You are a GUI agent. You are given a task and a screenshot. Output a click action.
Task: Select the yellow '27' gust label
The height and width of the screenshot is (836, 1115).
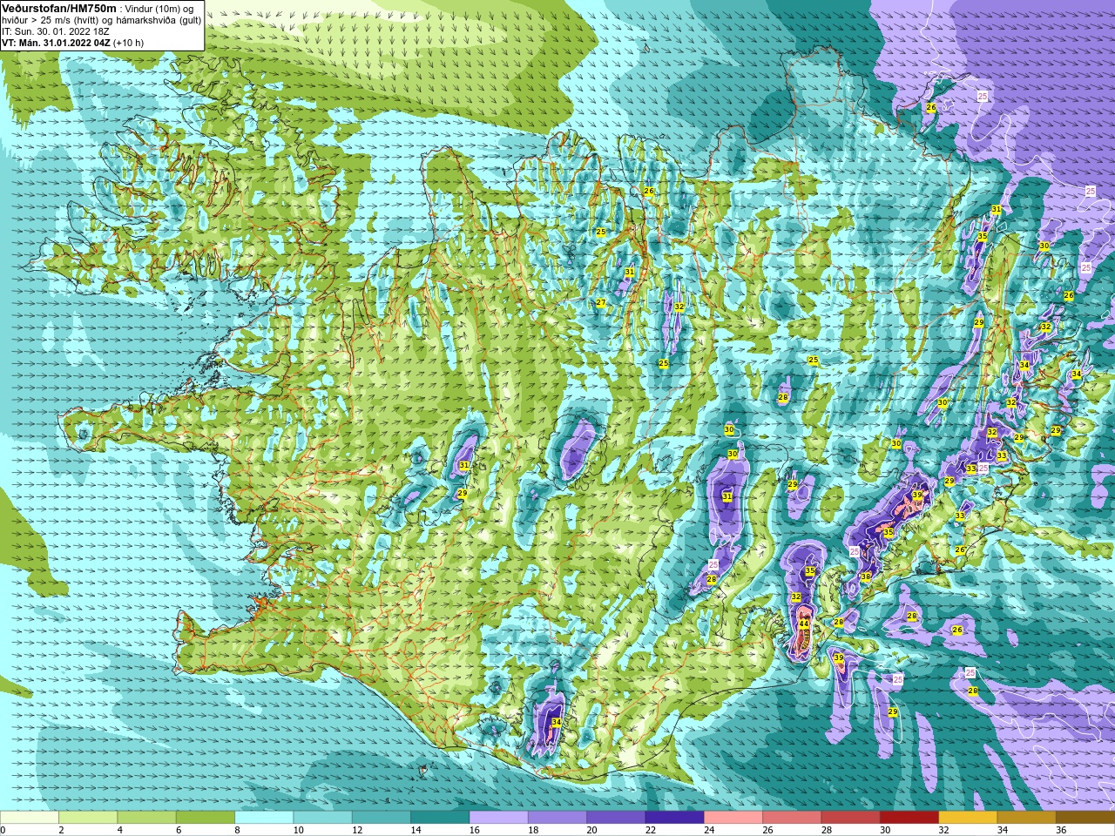(x=601, y=302)
